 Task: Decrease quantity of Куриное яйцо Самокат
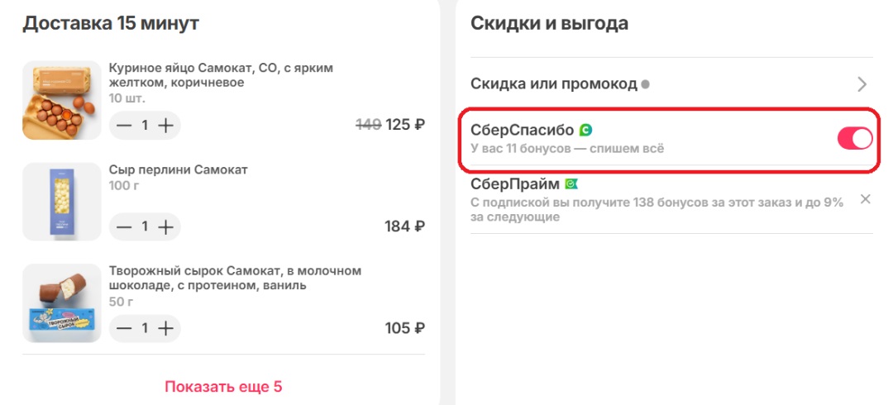pos(123,126)
